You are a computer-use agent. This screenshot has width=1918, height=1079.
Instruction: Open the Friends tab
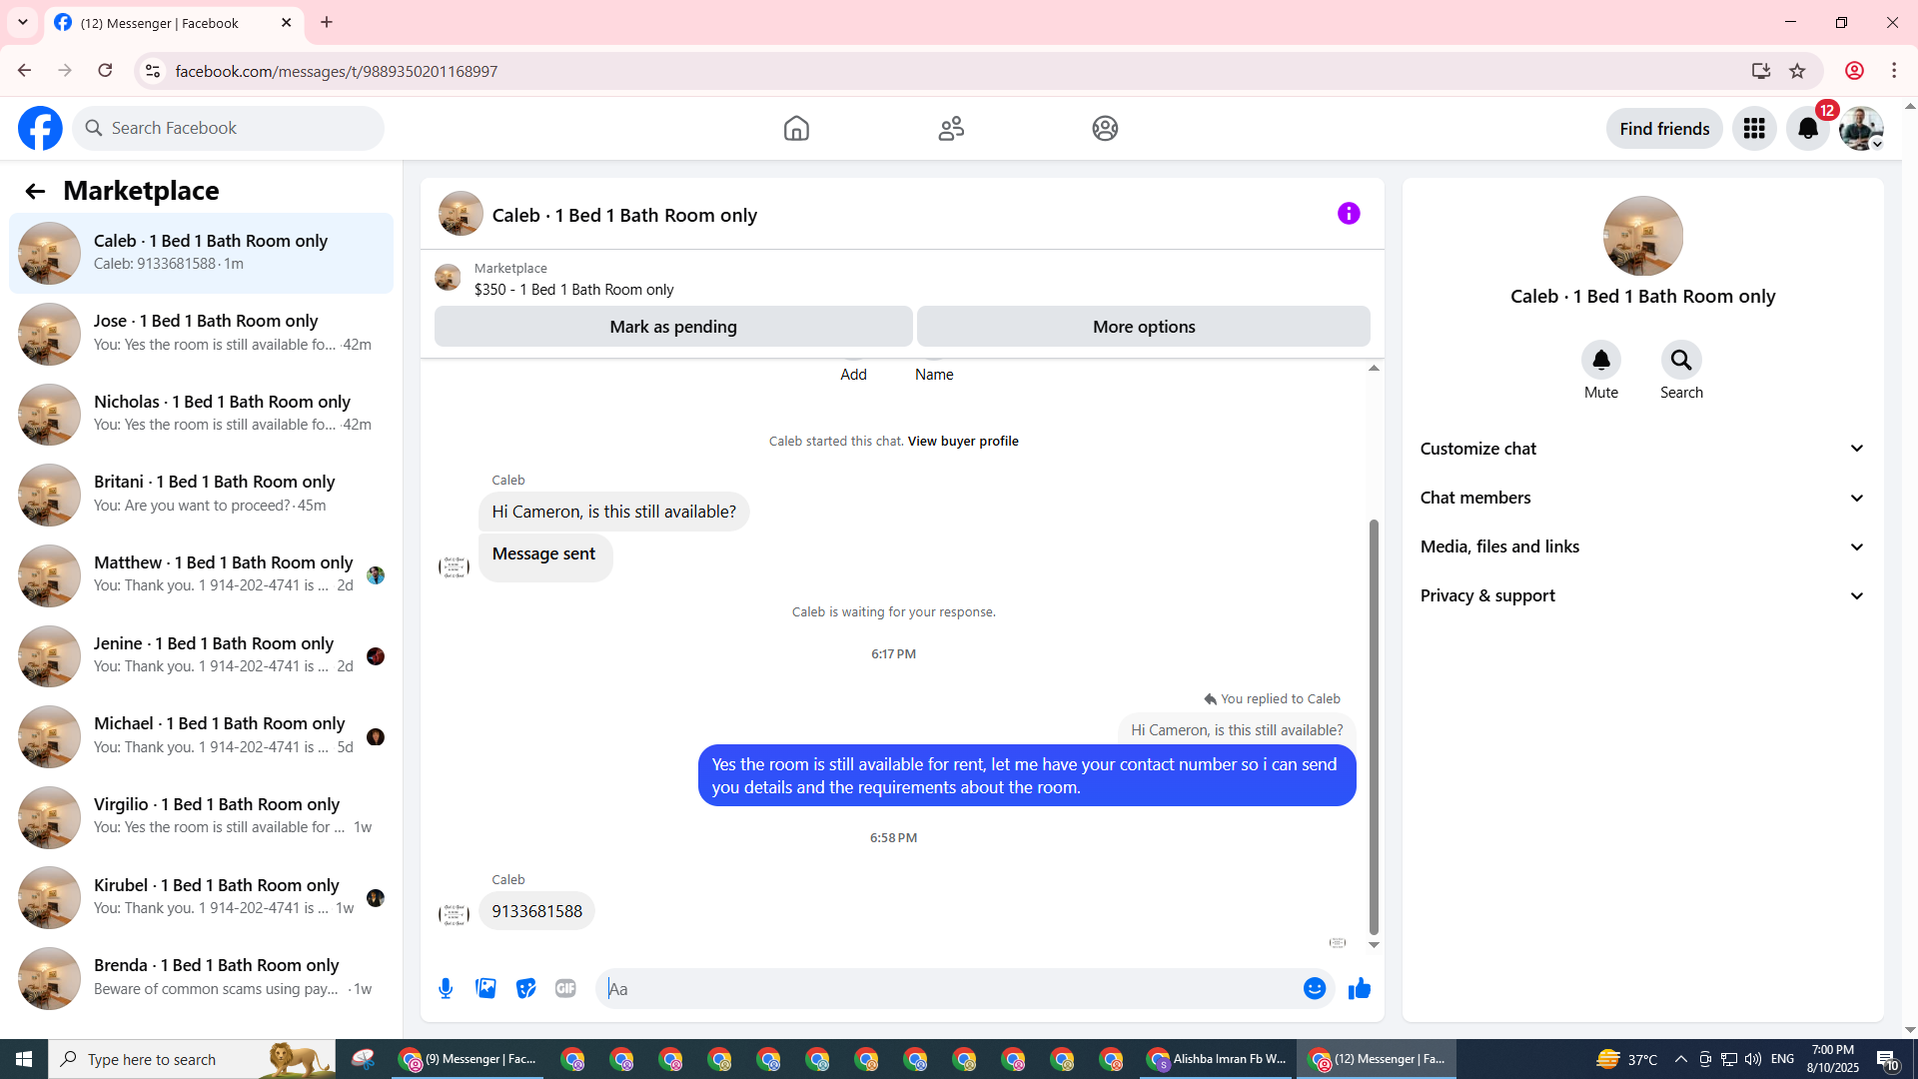coord(951,128)
